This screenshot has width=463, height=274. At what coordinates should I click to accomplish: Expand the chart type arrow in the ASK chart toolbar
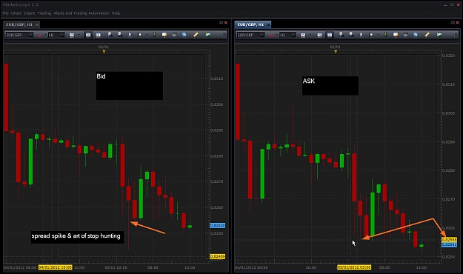tap(310, 35)
